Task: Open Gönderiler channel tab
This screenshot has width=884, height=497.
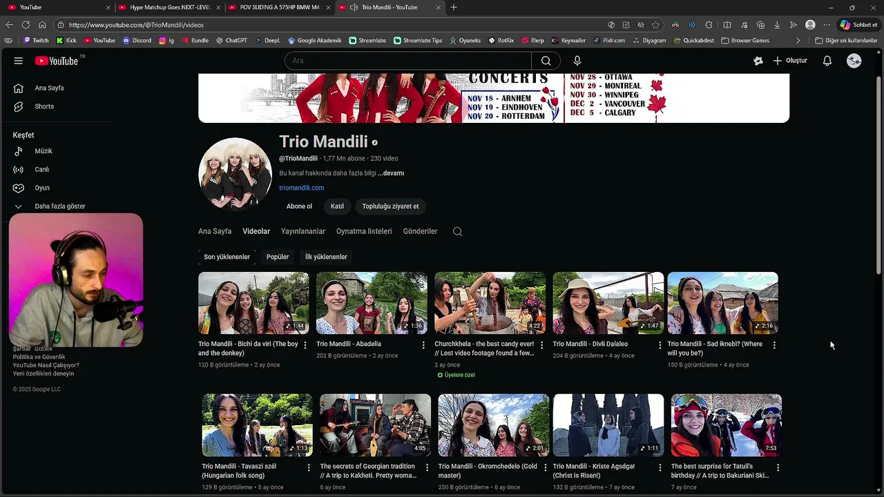Action: pyautogui.click(x=420, y=231)
